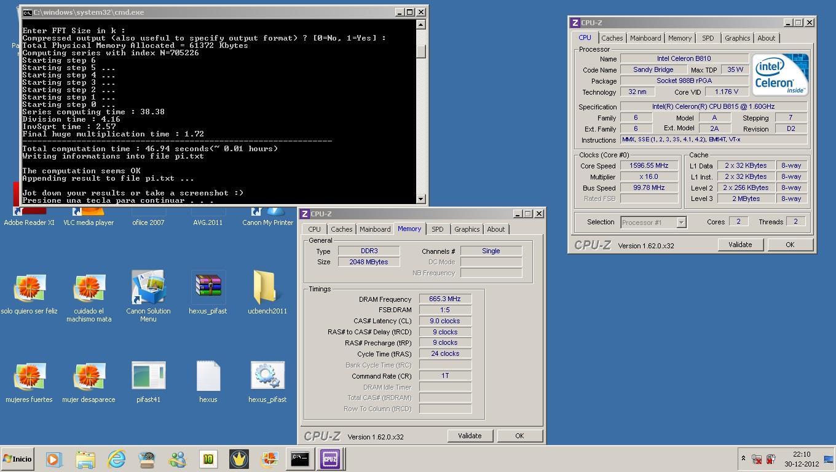Open About tab in the processor CPU-Z window
The image size is (836, 472).
(x=766, y=38)
